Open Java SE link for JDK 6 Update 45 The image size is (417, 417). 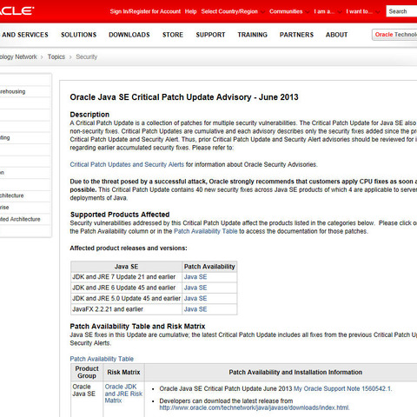coord(195,288)
